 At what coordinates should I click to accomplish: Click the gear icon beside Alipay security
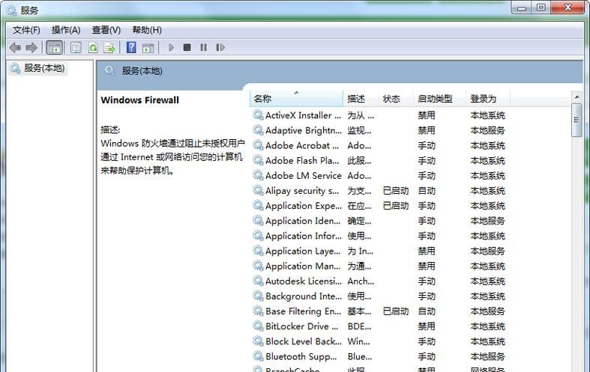point(258,191)
